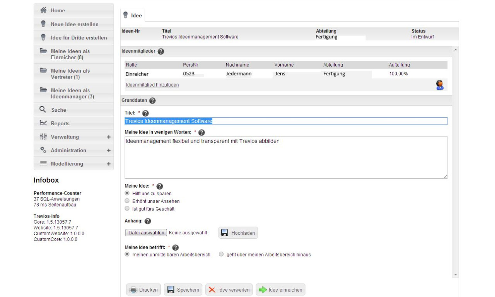The image size is (495, 297).
Task: Click the status text Im Entwurf
Action: click(x=423, y=37)
